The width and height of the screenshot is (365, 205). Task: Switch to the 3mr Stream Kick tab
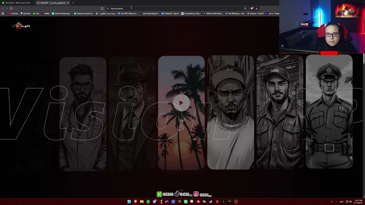17,3
